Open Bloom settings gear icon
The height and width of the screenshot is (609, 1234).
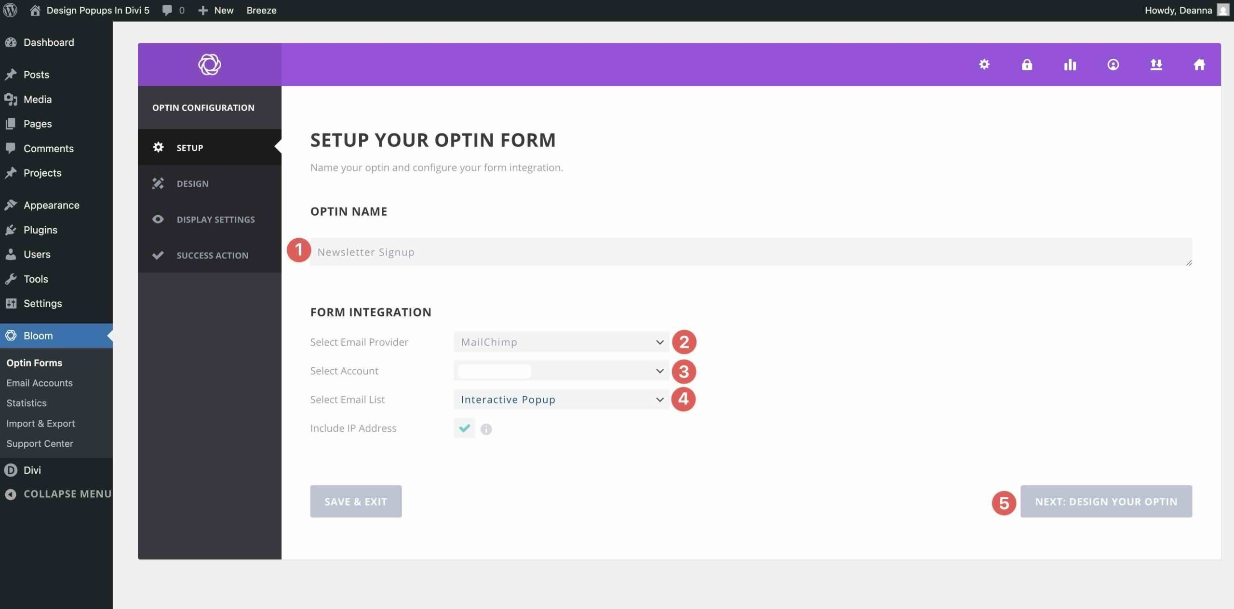click(x=984, y=64)
